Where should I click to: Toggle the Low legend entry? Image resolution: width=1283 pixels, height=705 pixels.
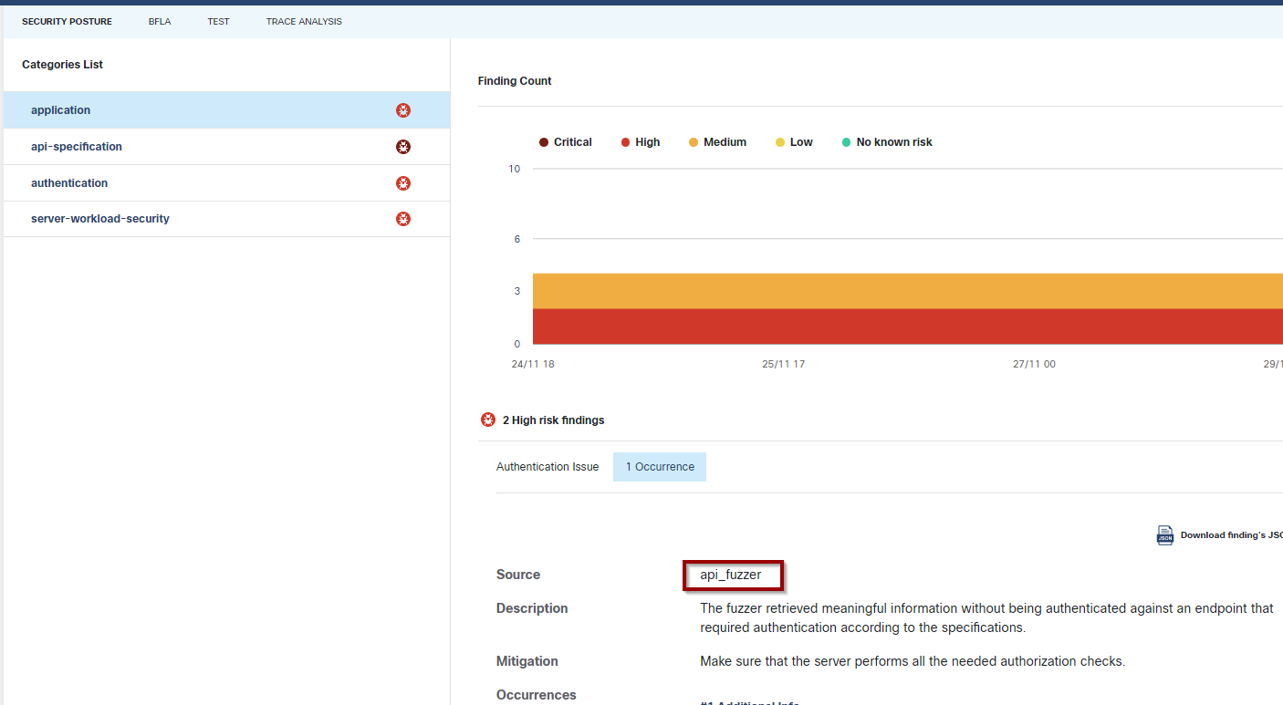coord(794,142)
